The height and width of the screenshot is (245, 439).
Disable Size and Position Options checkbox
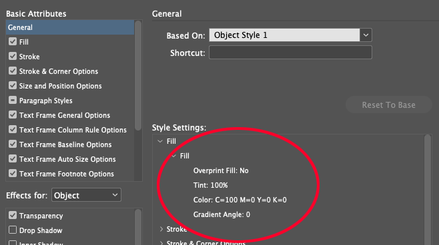[x=13, y=85]
